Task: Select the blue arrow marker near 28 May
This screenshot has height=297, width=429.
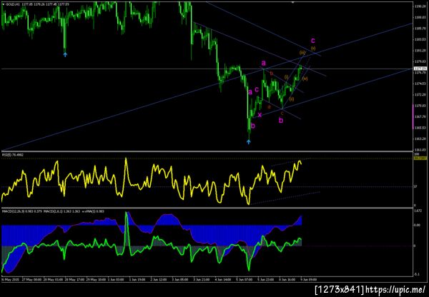Action: (x=65, y=55)
